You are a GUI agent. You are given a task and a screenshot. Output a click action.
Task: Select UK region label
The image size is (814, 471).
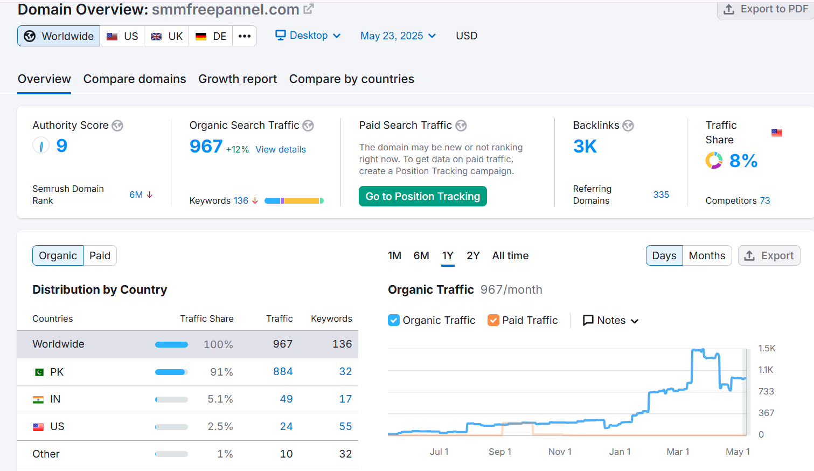pos(176,36)
